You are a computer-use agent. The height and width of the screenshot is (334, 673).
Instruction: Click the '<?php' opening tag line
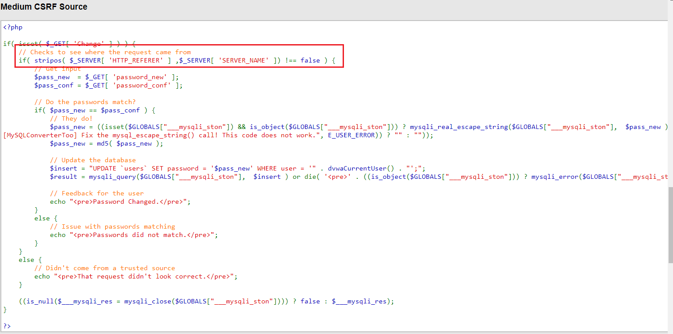click(x=13, y=27)
